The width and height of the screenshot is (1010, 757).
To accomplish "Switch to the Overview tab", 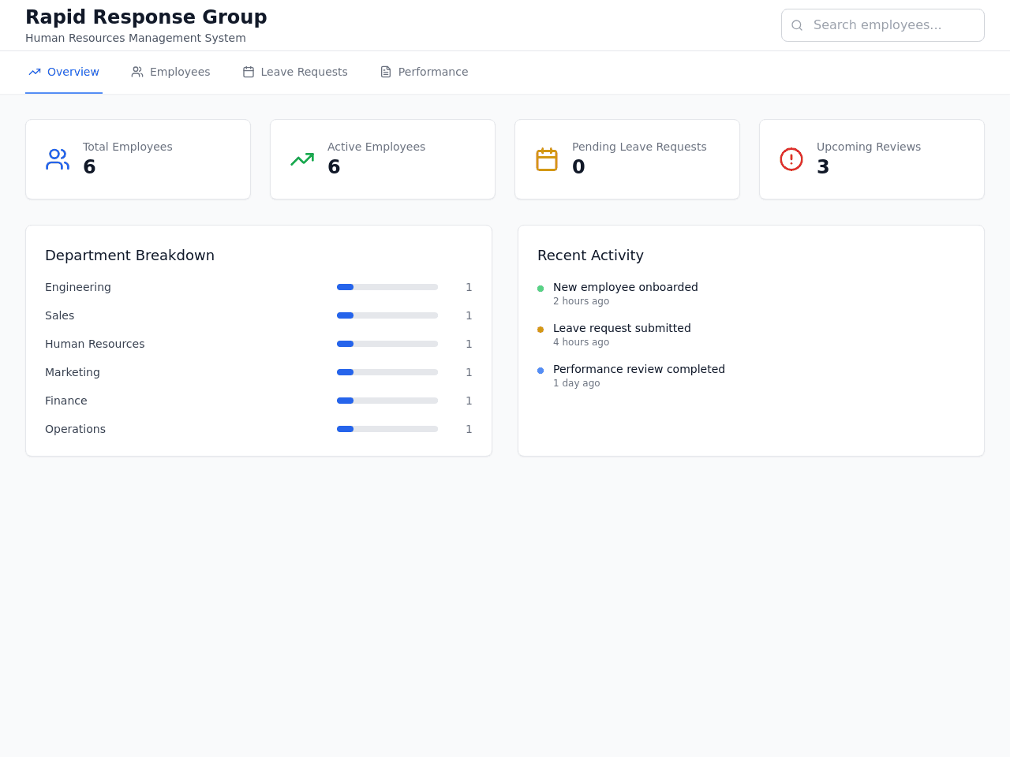I will pos(64,72).
